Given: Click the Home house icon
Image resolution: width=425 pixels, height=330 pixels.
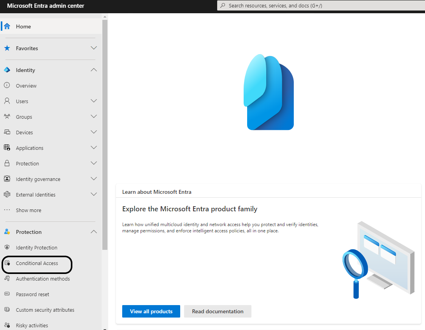Looking at the screenshot, I should 7,26.
